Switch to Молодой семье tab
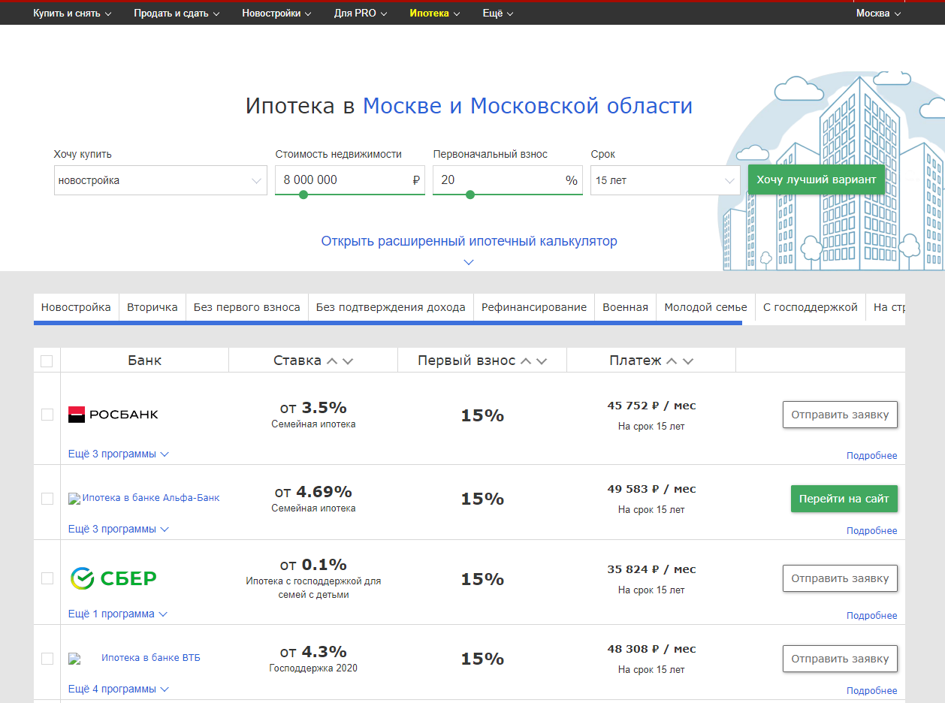 click(x=705, y=307)
